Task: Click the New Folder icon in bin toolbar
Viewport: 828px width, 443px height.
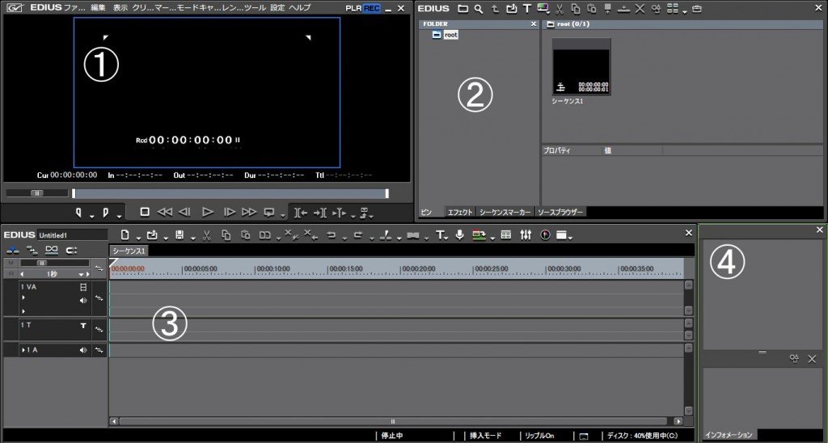Action: (x=463, y=9)
